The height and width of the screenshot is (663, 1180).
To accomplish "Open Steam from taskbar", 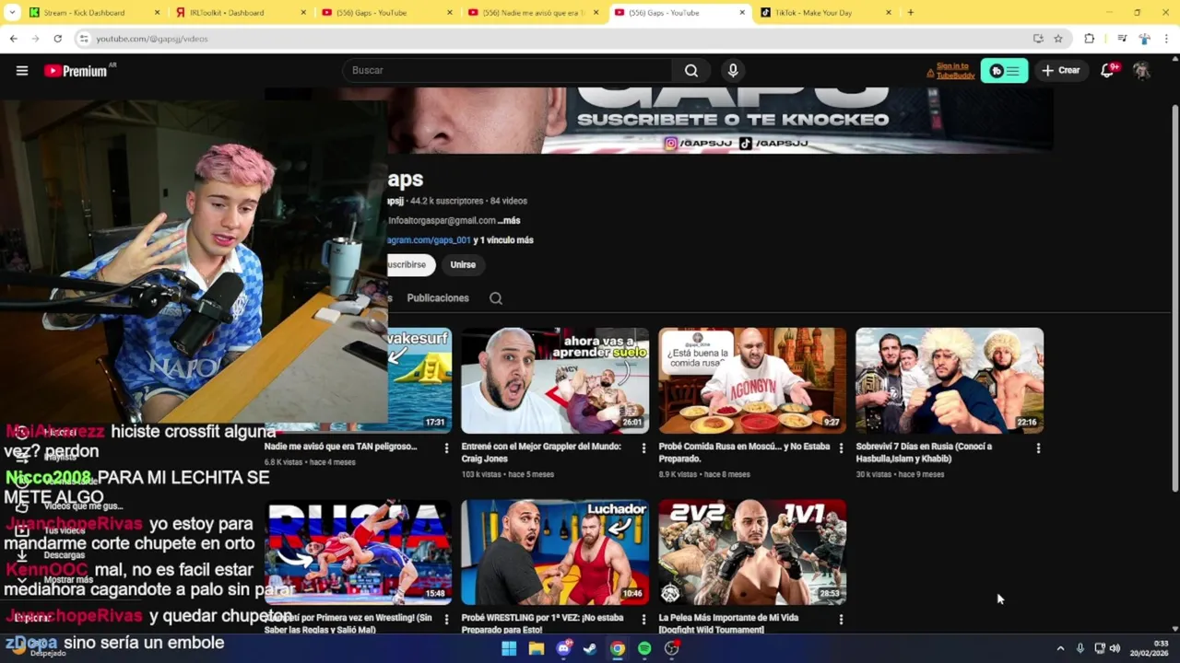I will (x=590, y=648).
